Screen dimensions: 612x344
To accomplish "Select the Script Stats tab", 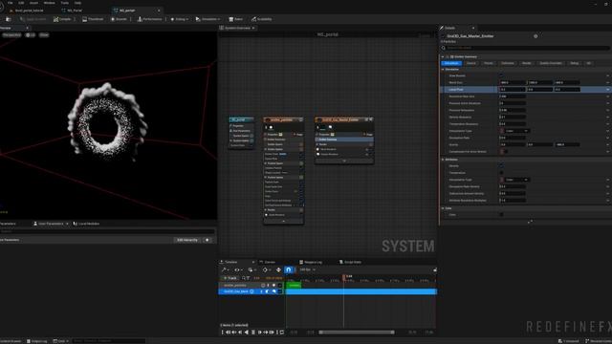I will [351, 262].
